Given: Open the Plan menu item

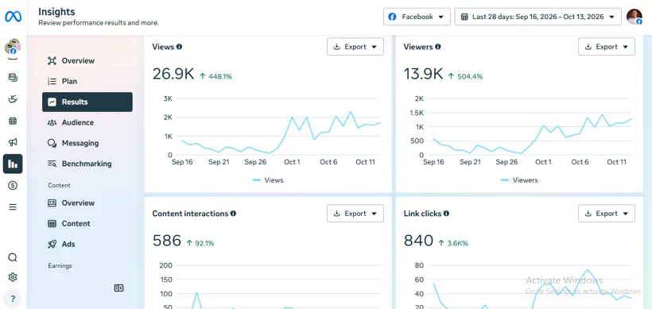Looking at the screenshot, I should 87,81.
